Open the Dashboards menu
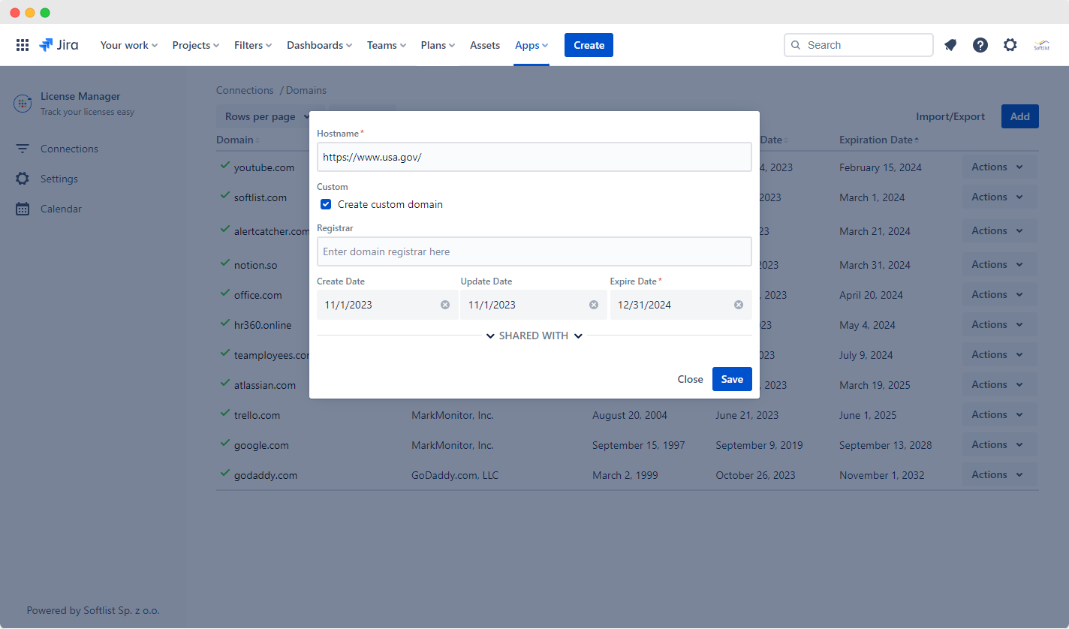The image size is (1069, 629). click(x=320, y=45)
